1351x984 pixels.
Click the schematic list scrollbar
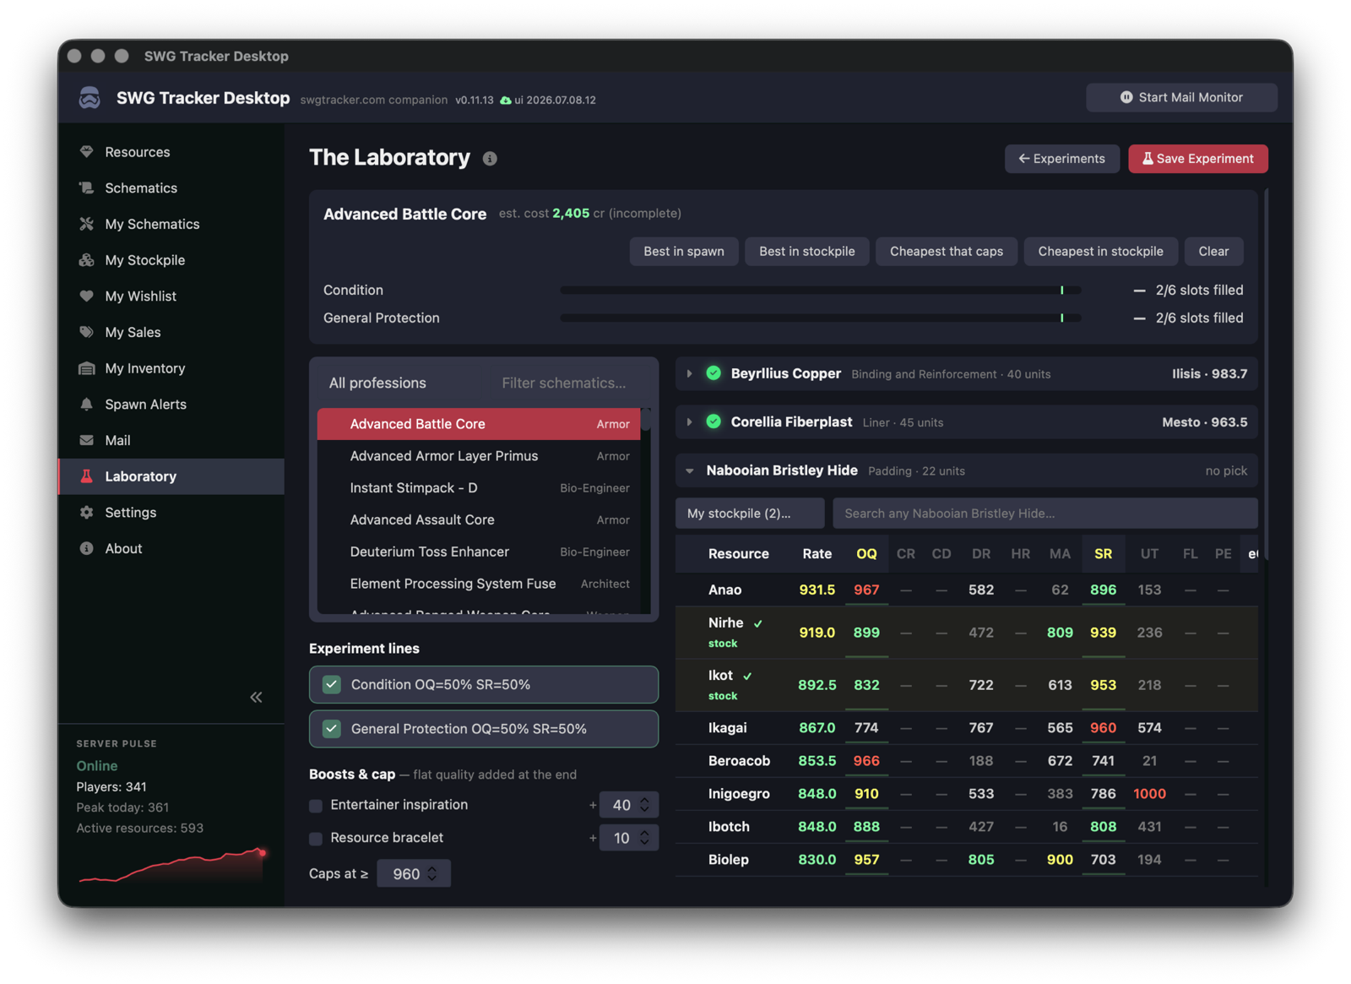pos(646,420)
